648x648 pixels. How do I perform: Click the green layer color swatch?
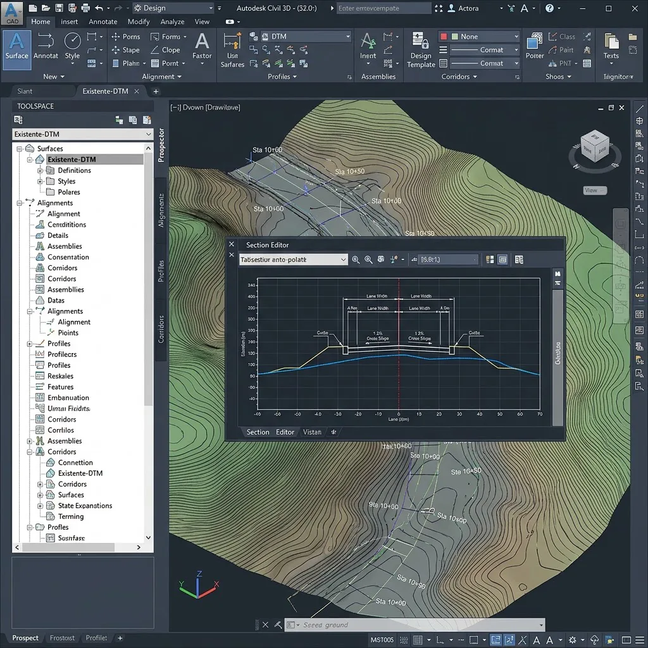click(x=455, y=36)
